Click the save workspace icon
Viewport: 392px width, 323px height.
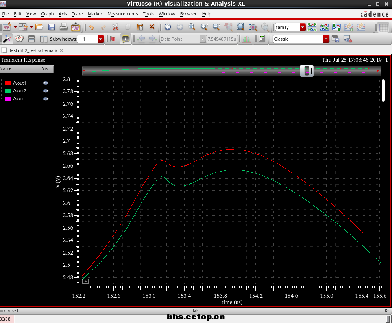pyautogui.click(x=335, y=39)
